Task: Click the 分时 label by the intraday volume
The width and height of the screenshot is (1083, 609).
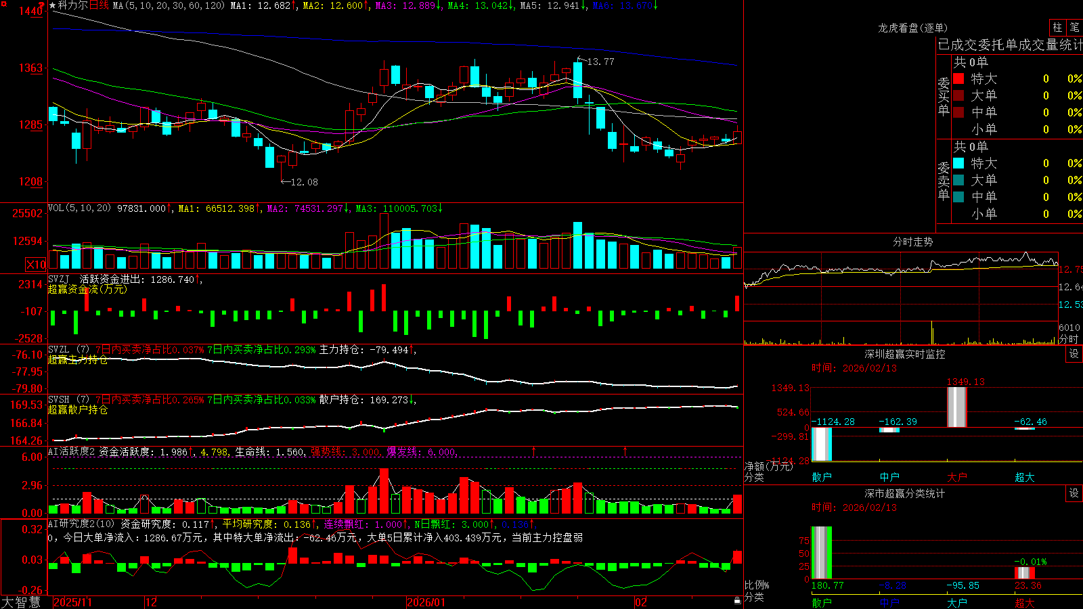Action: [x=1068, y=339]
